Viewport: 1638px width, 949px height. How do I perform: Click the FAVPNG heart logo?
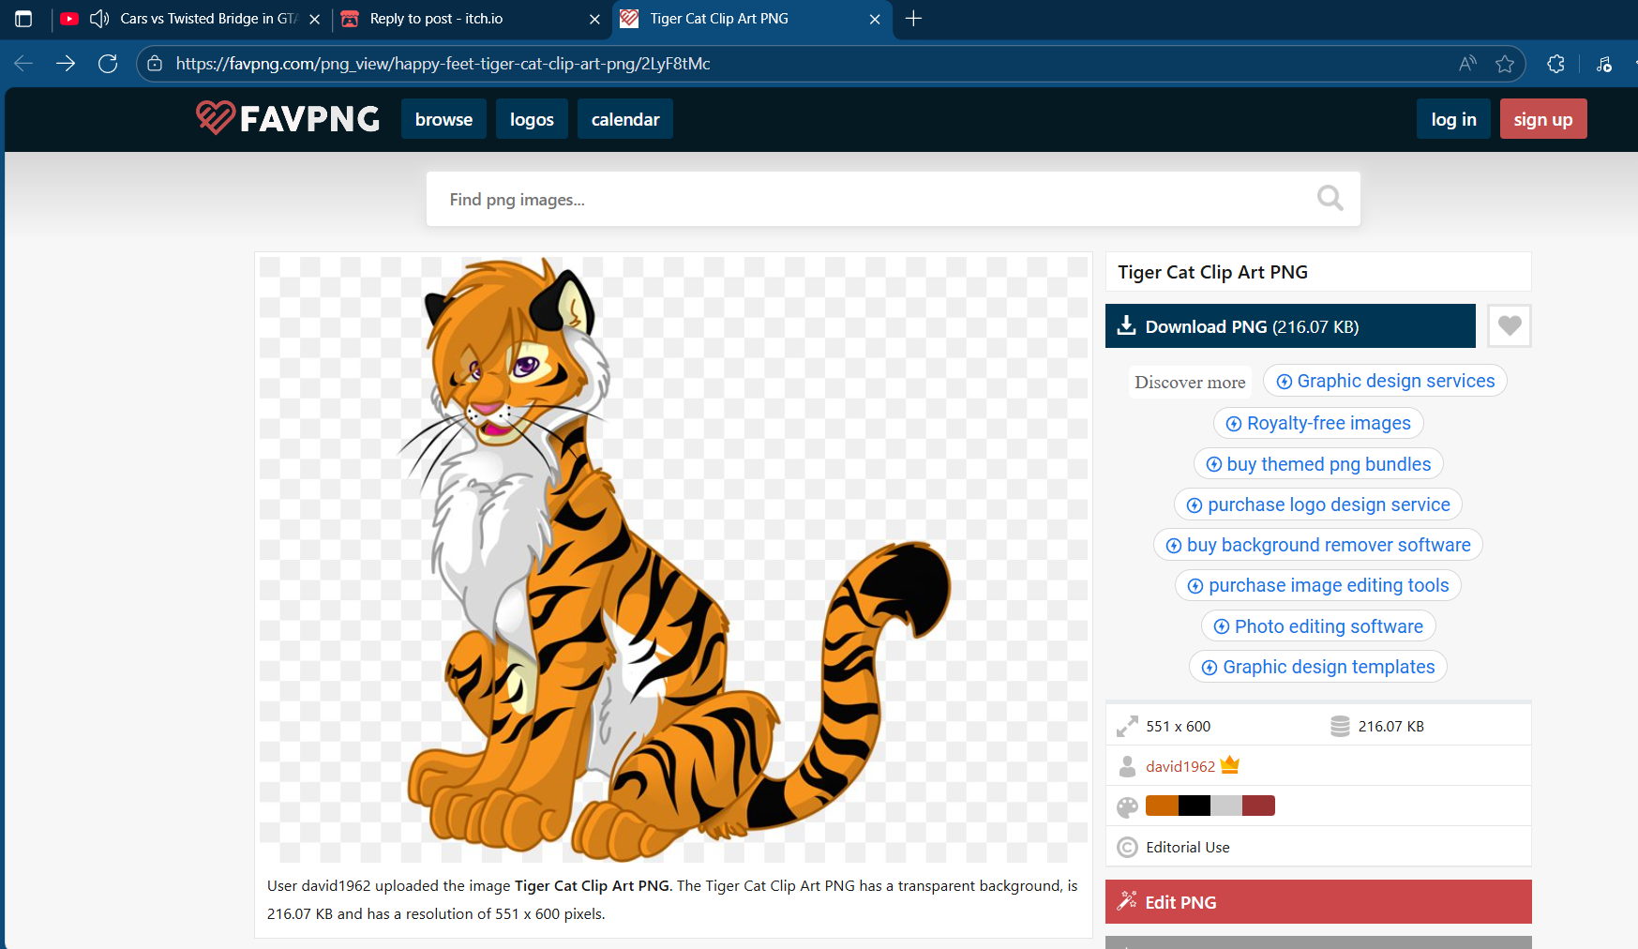tap(215, 118)
